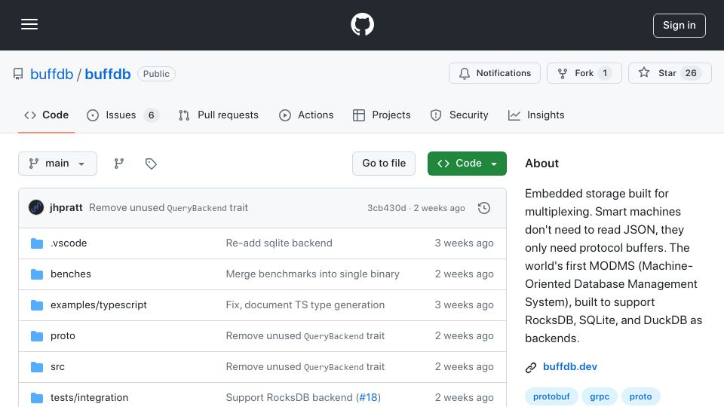Open the buffdb.dev website link
Viewport: 724px width, 407px height.
click(570, 367)
